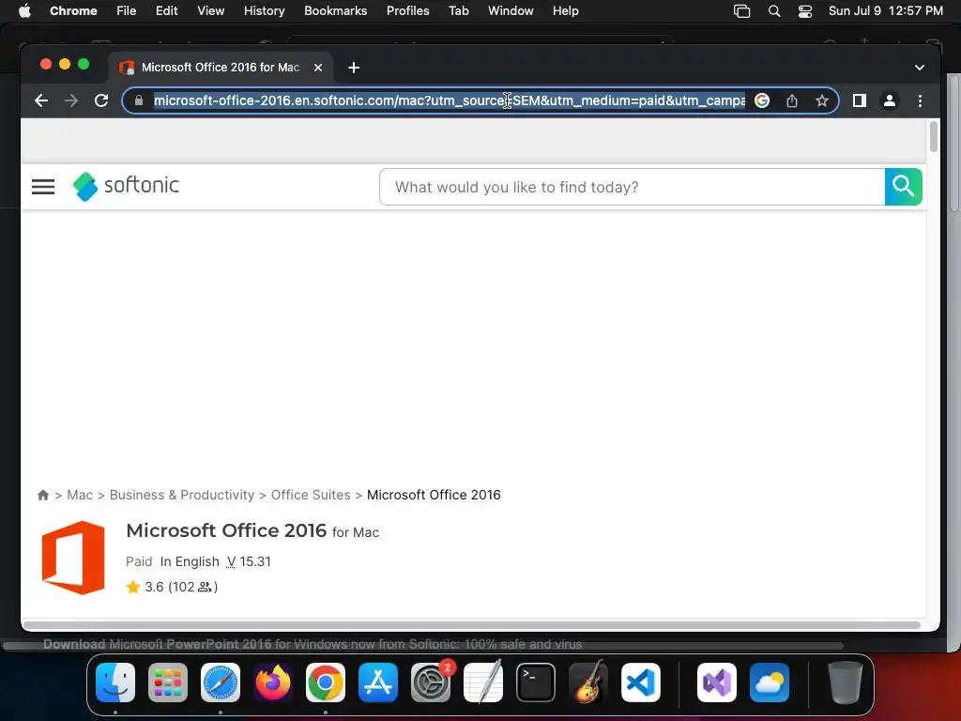Open Mac breadcrumb link
This screenshot has width=961, height=721.
pos(80,495)
